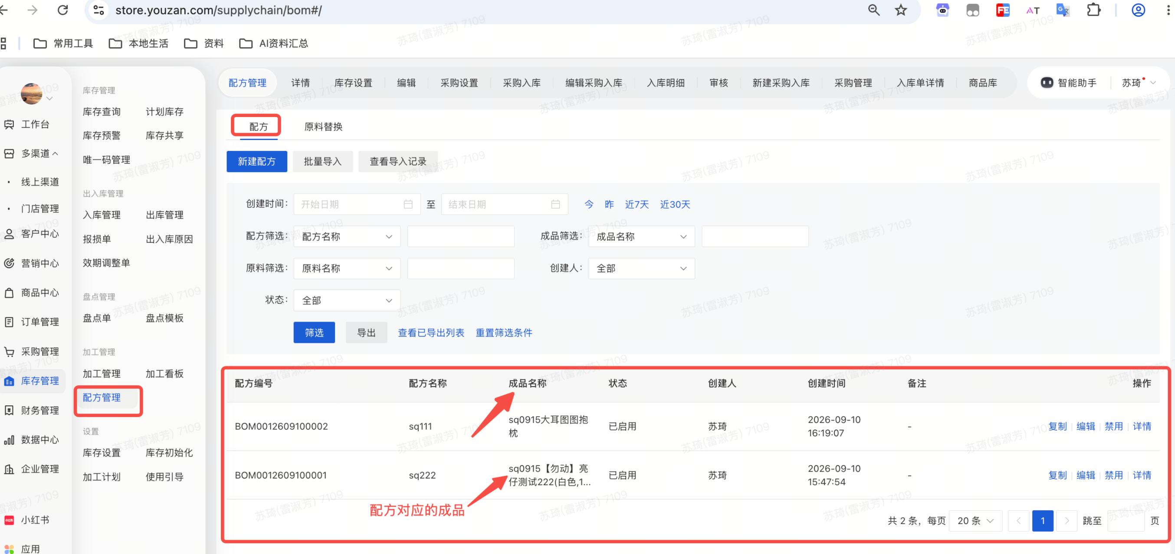This screenshot has height=554, width=1175.
Task: Click the site info icon in address bar
Action: coord(98,10)
